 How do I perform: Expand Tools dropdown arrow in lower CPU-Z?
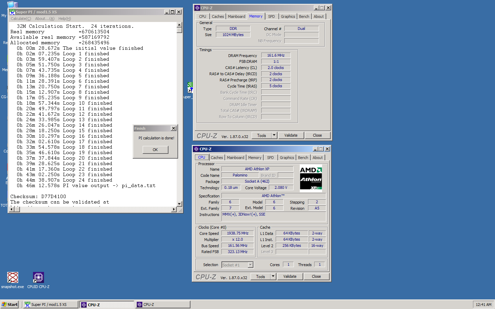coord(273,276)
